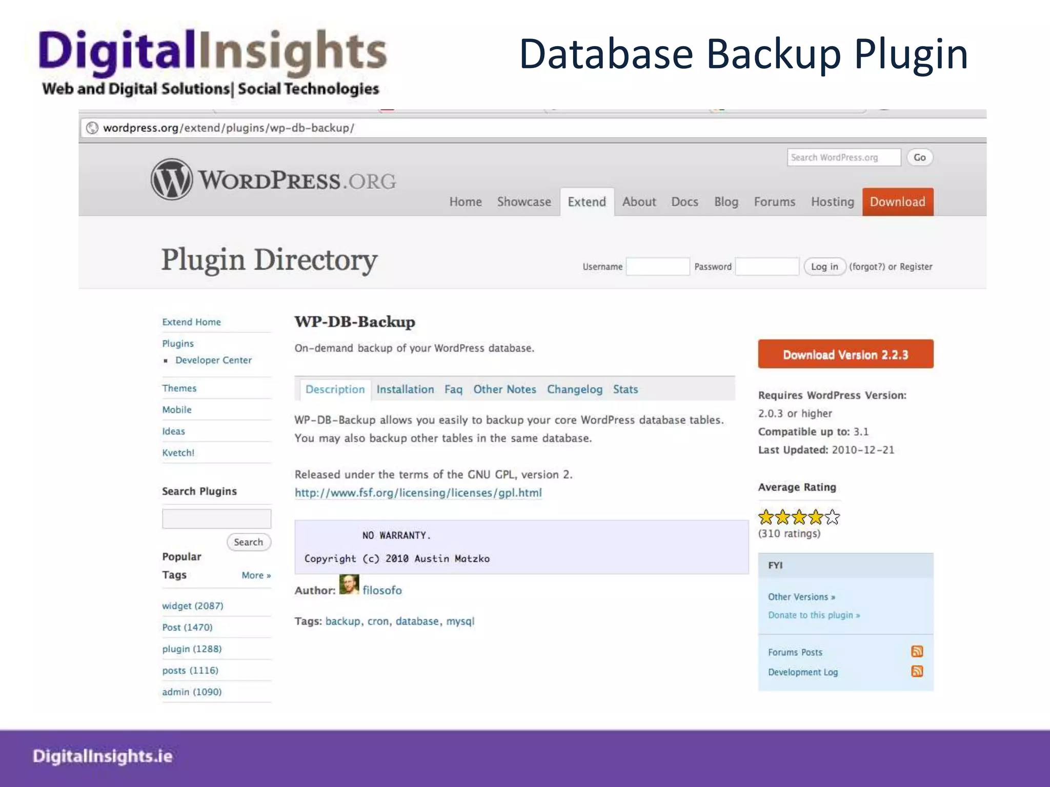This screenshot has width=1050, height=787.
Task: Go to the Showcase nav item
Action: [523, 202]
